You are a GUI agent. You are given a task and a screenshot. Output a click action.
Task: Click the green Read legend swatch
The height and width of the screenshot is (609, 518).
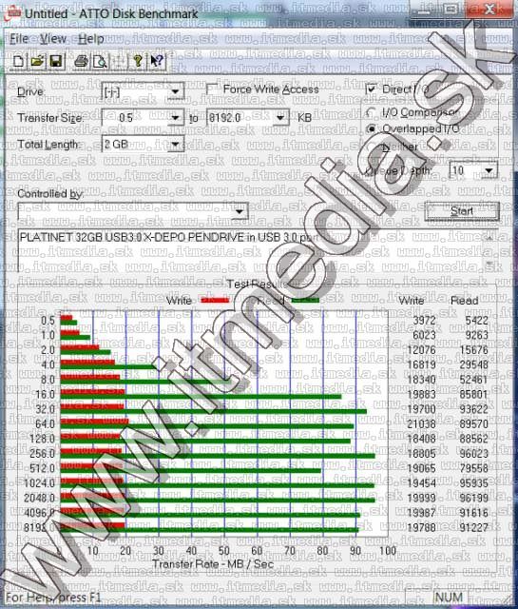(x=305, y=301)
